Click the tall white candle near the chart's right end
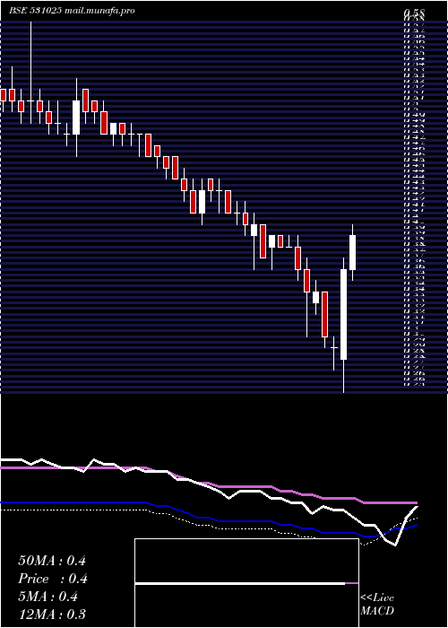The height and width of the screenshot is (628, 448). 343,314
